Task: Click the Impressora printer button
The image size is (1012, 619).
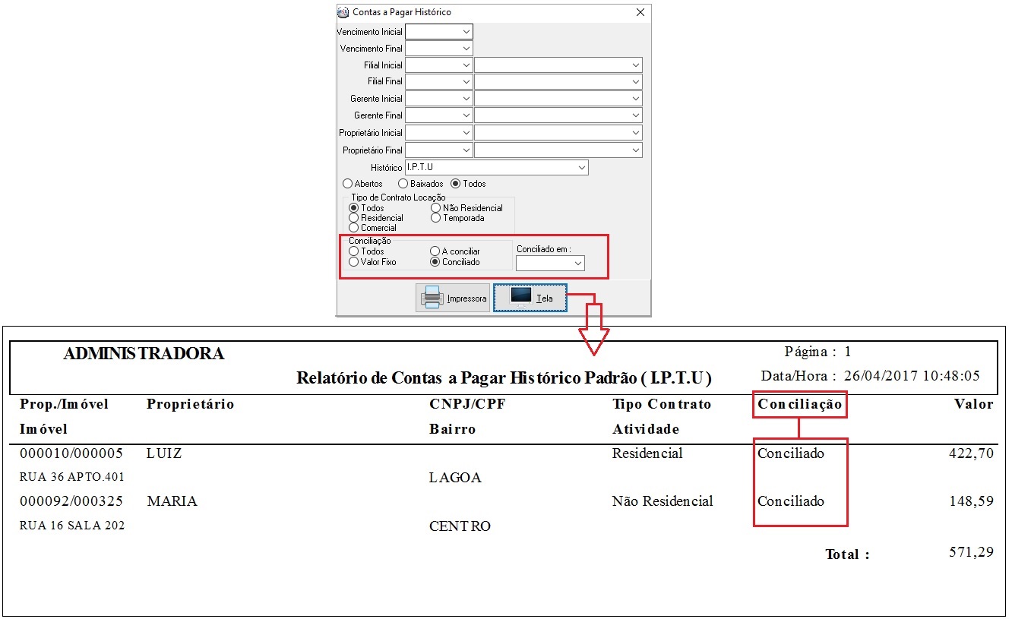Action: point(453,298)
